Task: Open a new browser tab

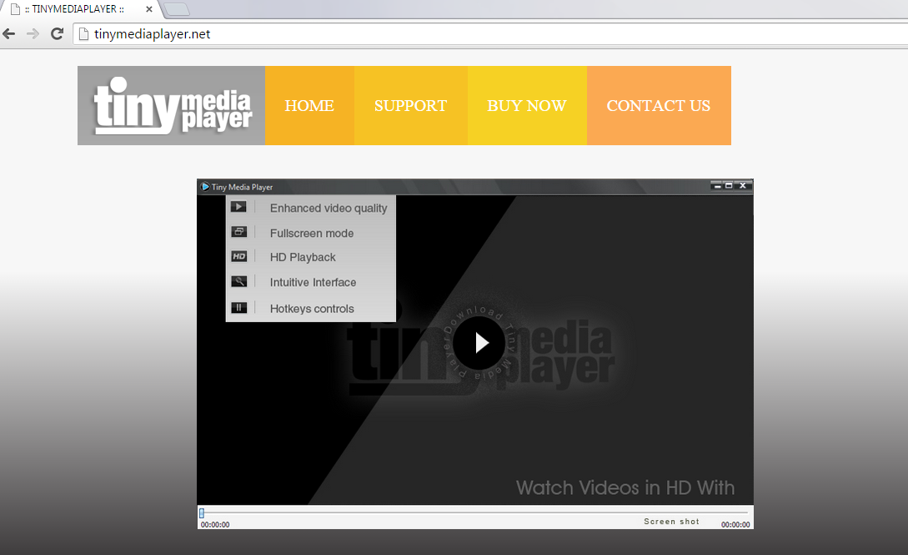Action: (x=176, y=9)
